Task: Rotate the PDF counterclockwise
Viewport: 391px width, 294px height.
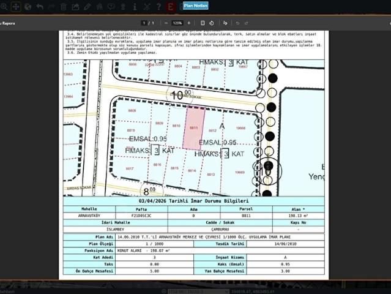Action: click(x=212, y=23)
